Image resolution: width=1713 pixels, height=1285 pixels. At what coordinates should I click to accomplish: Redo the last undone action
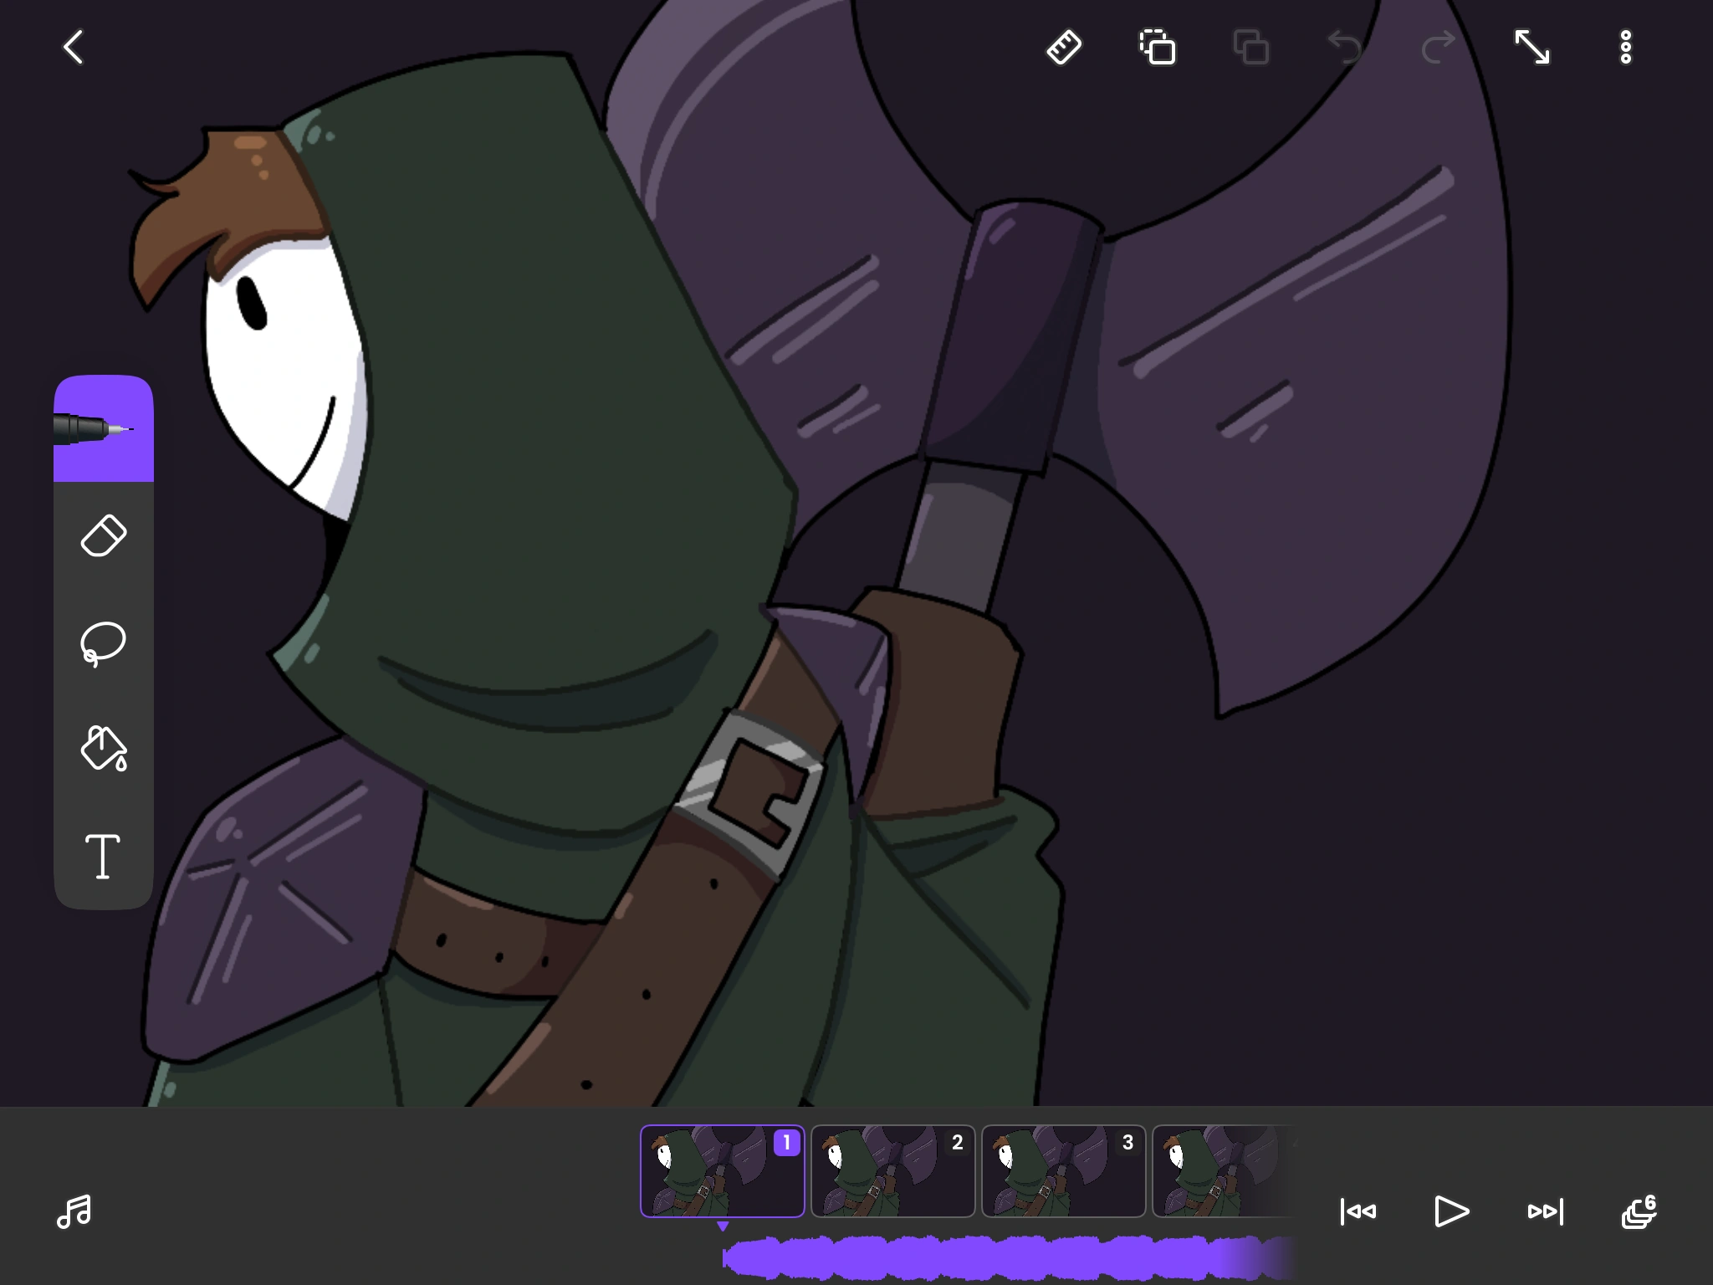pyautogui.click(x=1439, y=47)
